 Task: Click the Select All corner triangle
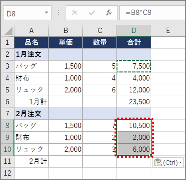(x=9, y=31)
